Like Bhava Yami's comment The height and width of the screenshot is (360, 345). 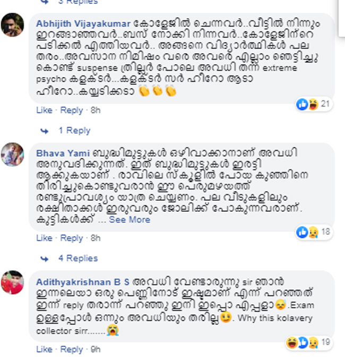click(44, 238)
